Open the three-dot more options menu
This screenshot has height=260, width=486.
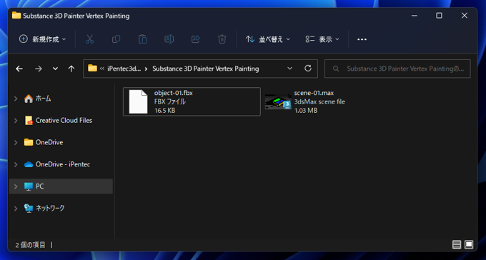tap(362, 39)
